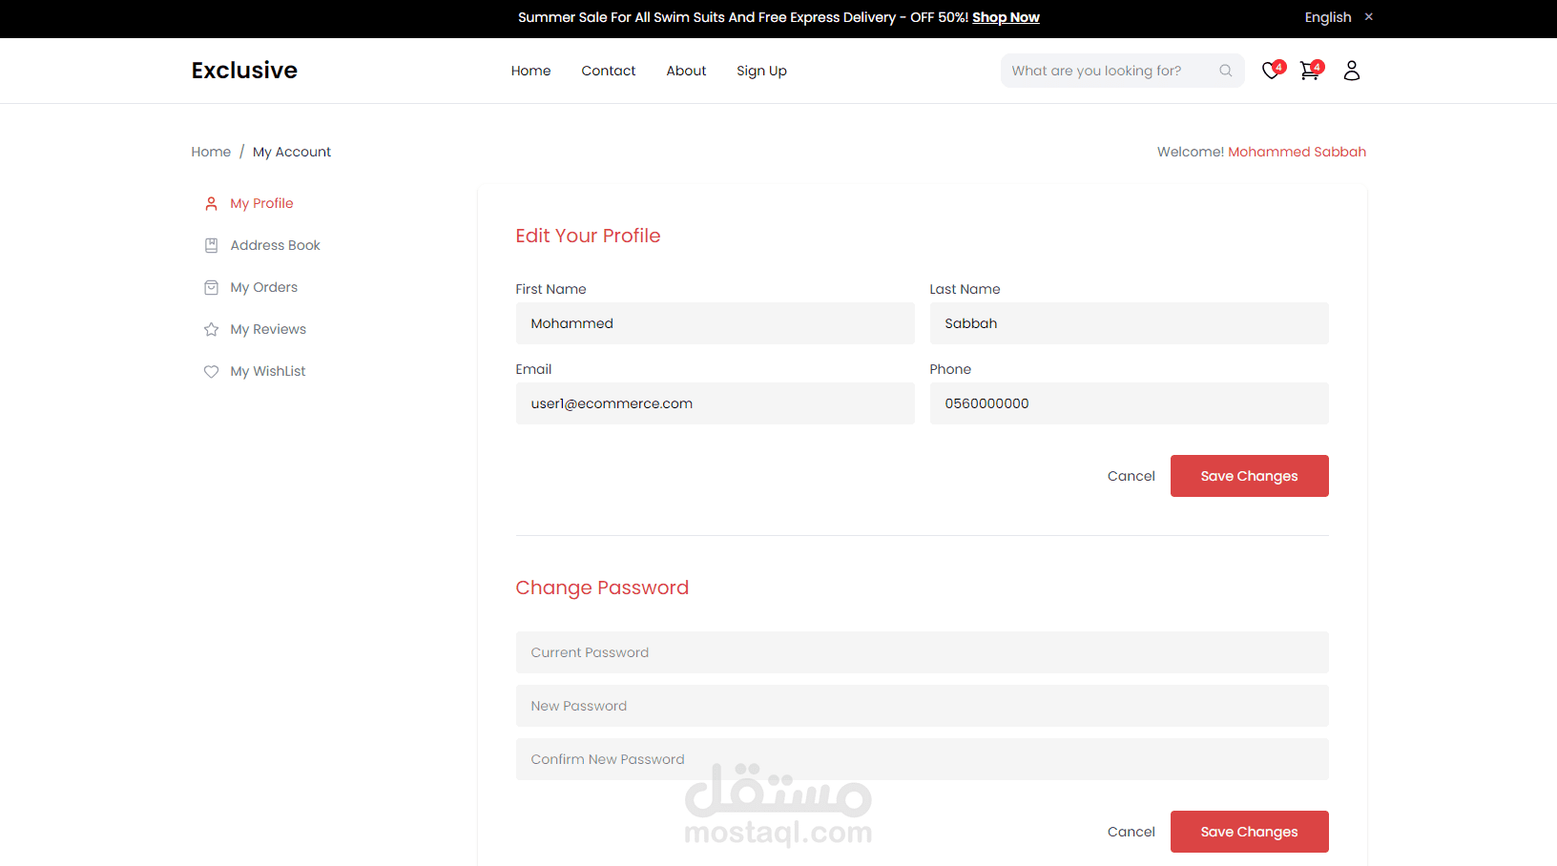The image size is (1557, 866).
Task: Select My Profile in the sidebar
Action: pos(261,203)
